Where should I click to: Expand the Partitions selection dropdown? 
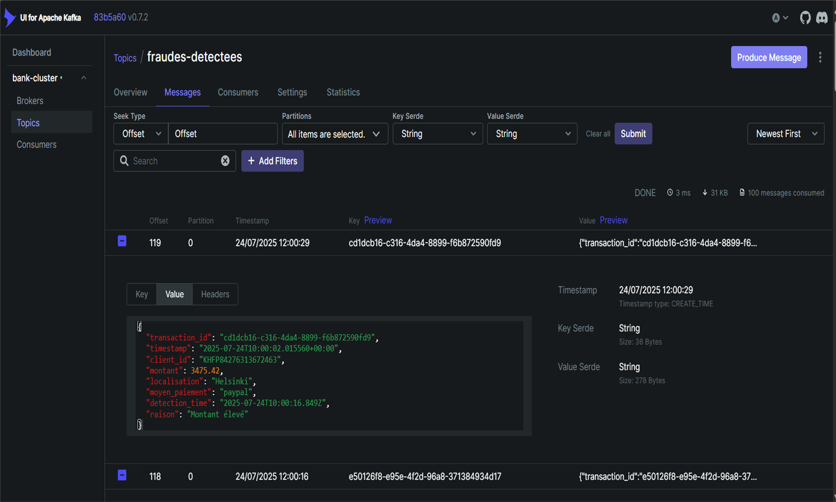click(334, 134)
